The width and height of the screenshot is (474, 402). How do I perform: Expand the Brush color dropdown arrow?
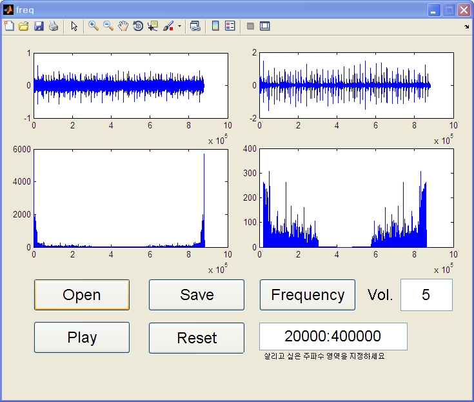tap(179, 26)
